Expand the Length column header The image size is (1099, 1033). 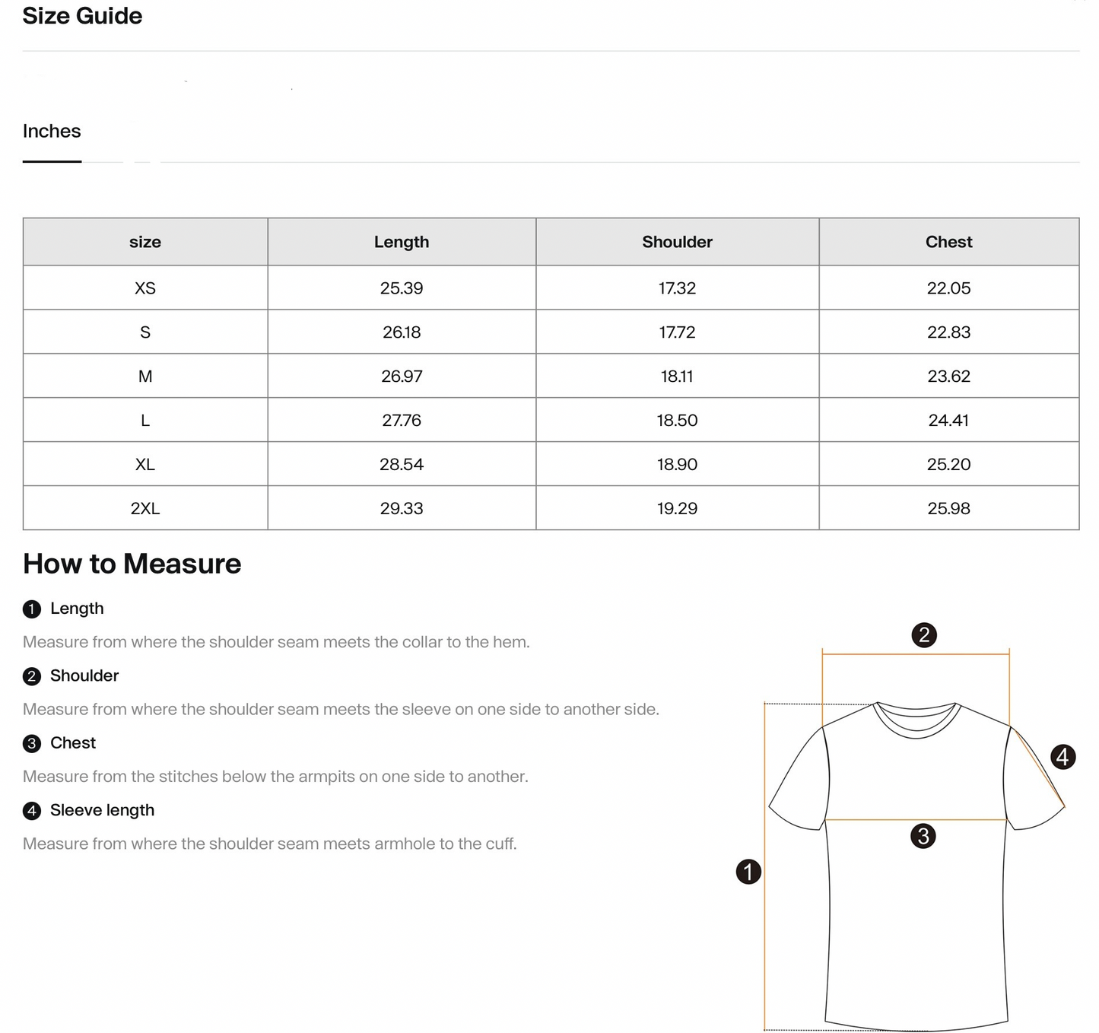coord(402,242)
